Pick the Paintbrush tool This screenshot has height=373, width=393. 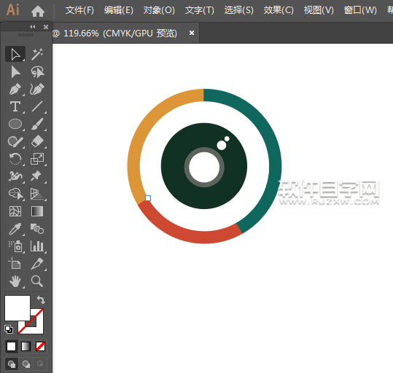[37, 124]
